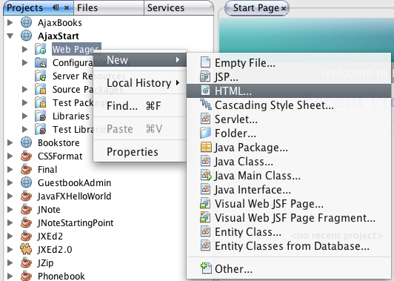Select Java Class… in the New submenu

coord(289,161)
